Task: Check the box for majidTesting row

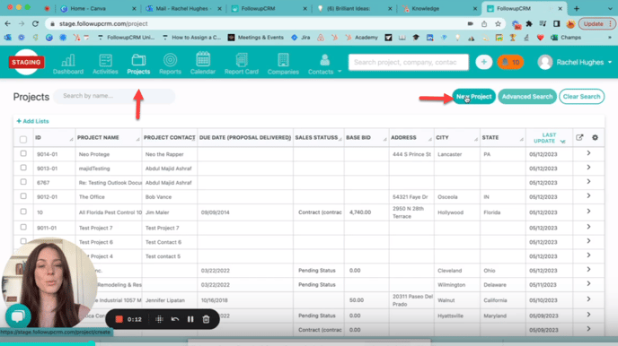Action: click(23, 168)
